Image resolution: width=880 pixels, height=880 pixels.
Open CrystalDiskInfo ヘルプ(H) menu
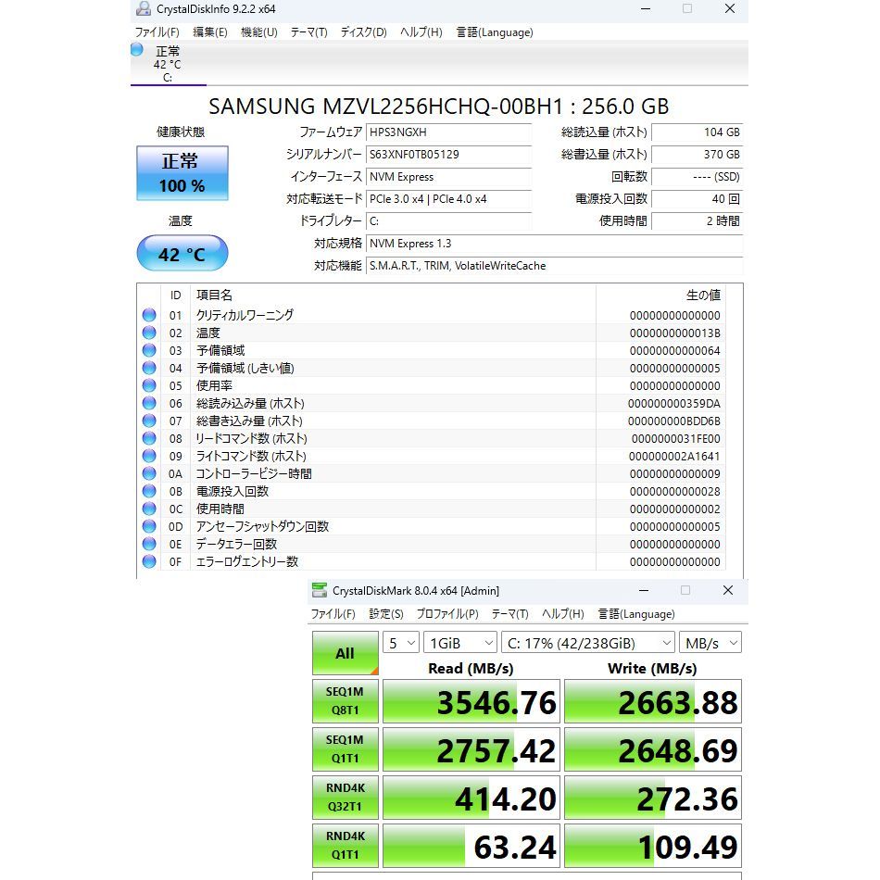421,32
